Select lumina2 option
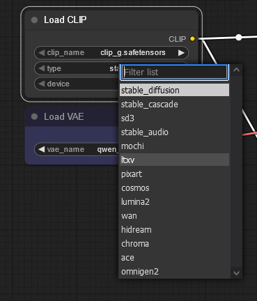Viewport: 257px width, 301px height. pyautogui.click(x=174, y=202)
